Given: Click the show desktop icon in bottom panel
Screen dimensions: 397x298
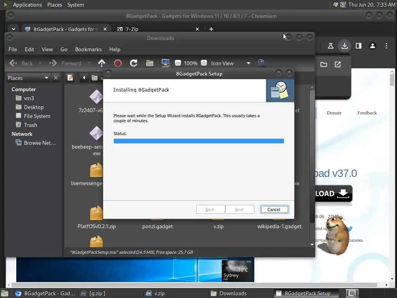Looking at the screenshot, I should (4, 294).
